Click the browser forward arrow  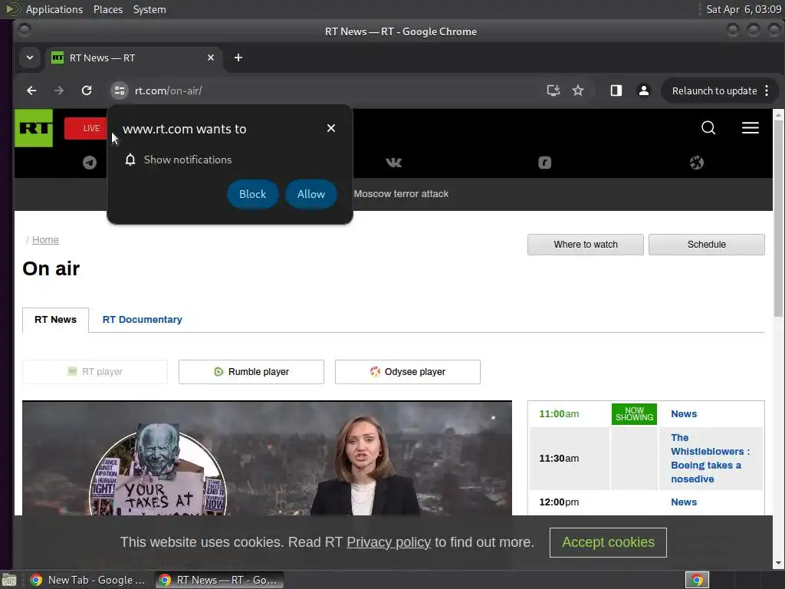(59, 90)
